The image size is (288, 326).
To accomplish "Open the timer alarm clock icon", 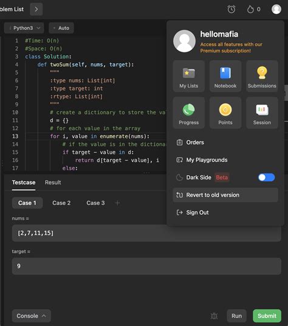I will pos(231,9).
